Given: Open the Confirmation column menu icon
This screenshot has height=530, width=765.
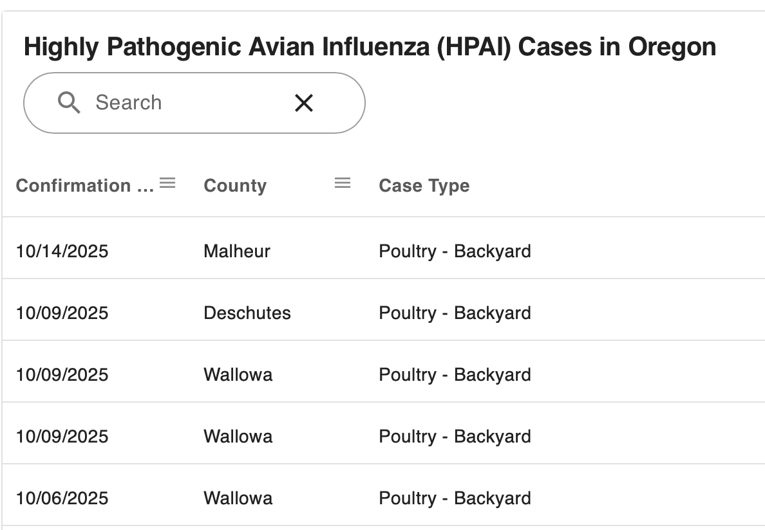Looking at the screenshot, I should pos(167,183).
